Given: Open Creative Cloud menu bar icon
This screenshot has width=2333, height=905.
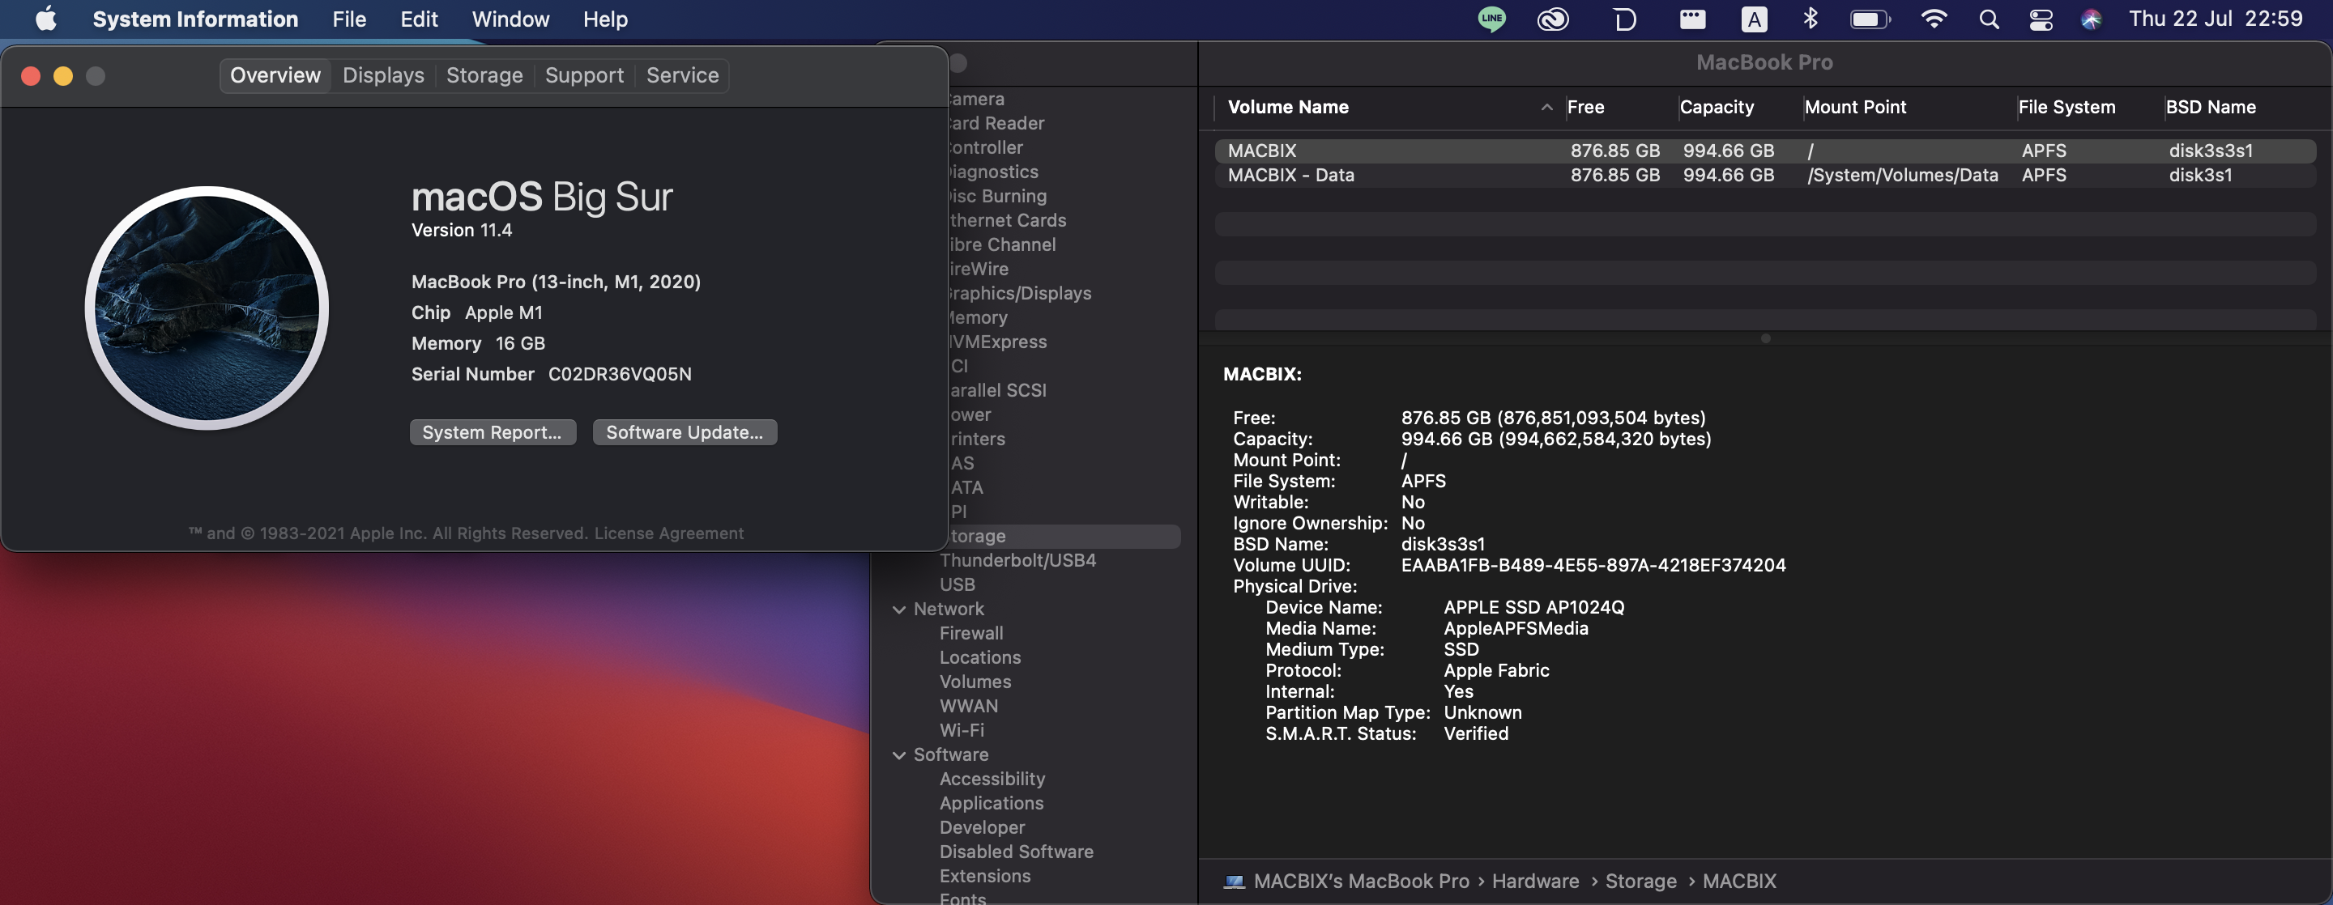Looking at the screenshot, I should point(1552,19).
